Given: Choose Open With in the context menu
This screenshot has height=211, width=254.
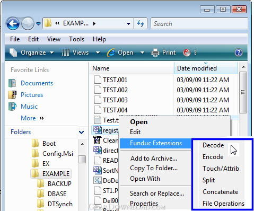Looking at the screenshot, I should 145,179.
